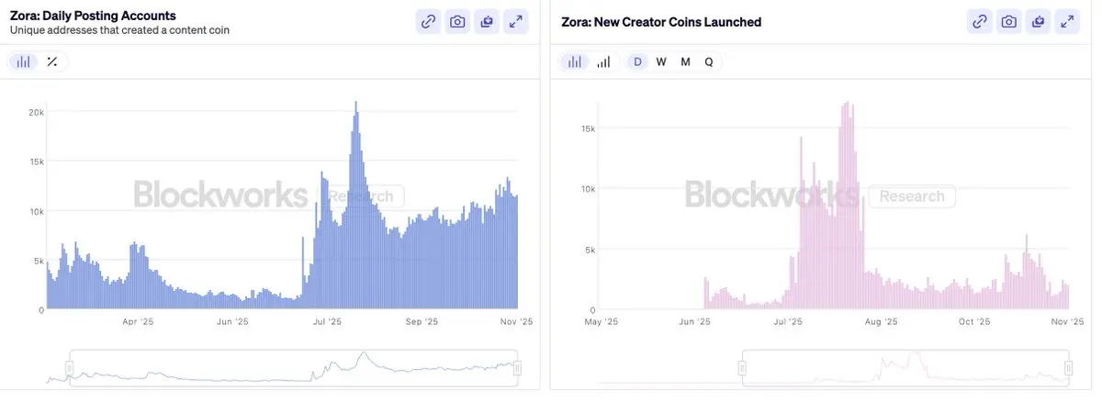Copy link for Daily Posting Accounts chart

point(428,21)
